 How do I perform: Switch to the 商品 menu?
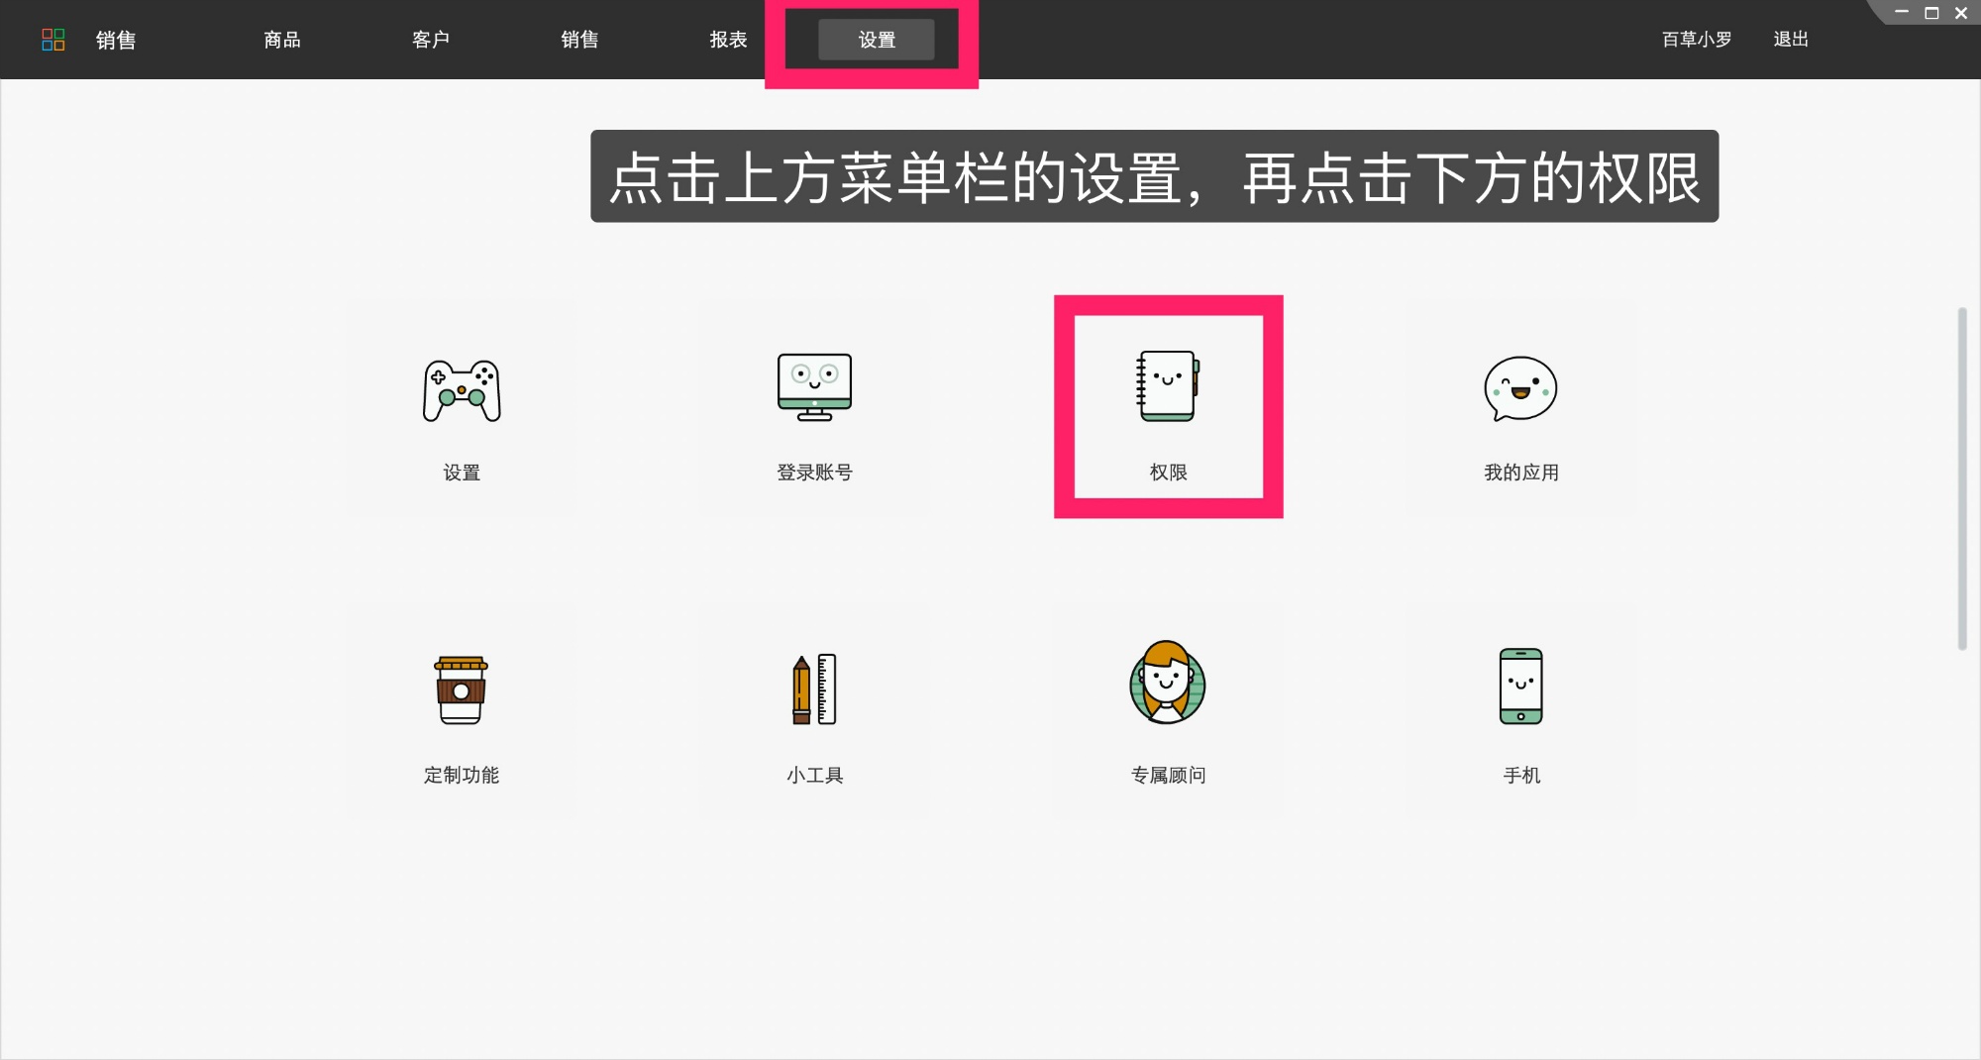point(282,40)
